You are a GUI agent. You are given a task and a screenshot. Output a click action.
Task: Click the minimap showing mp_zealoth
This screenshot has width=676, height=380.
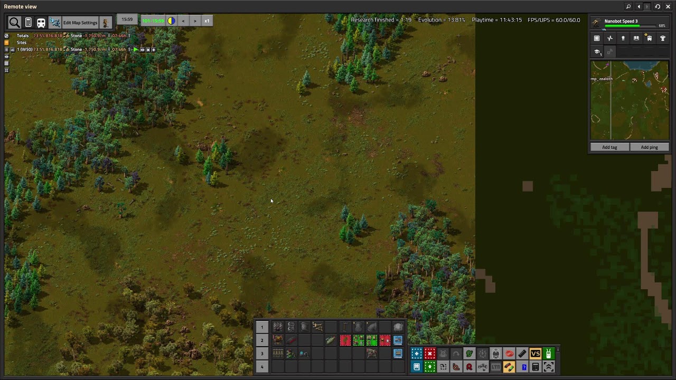coord(630,100)
